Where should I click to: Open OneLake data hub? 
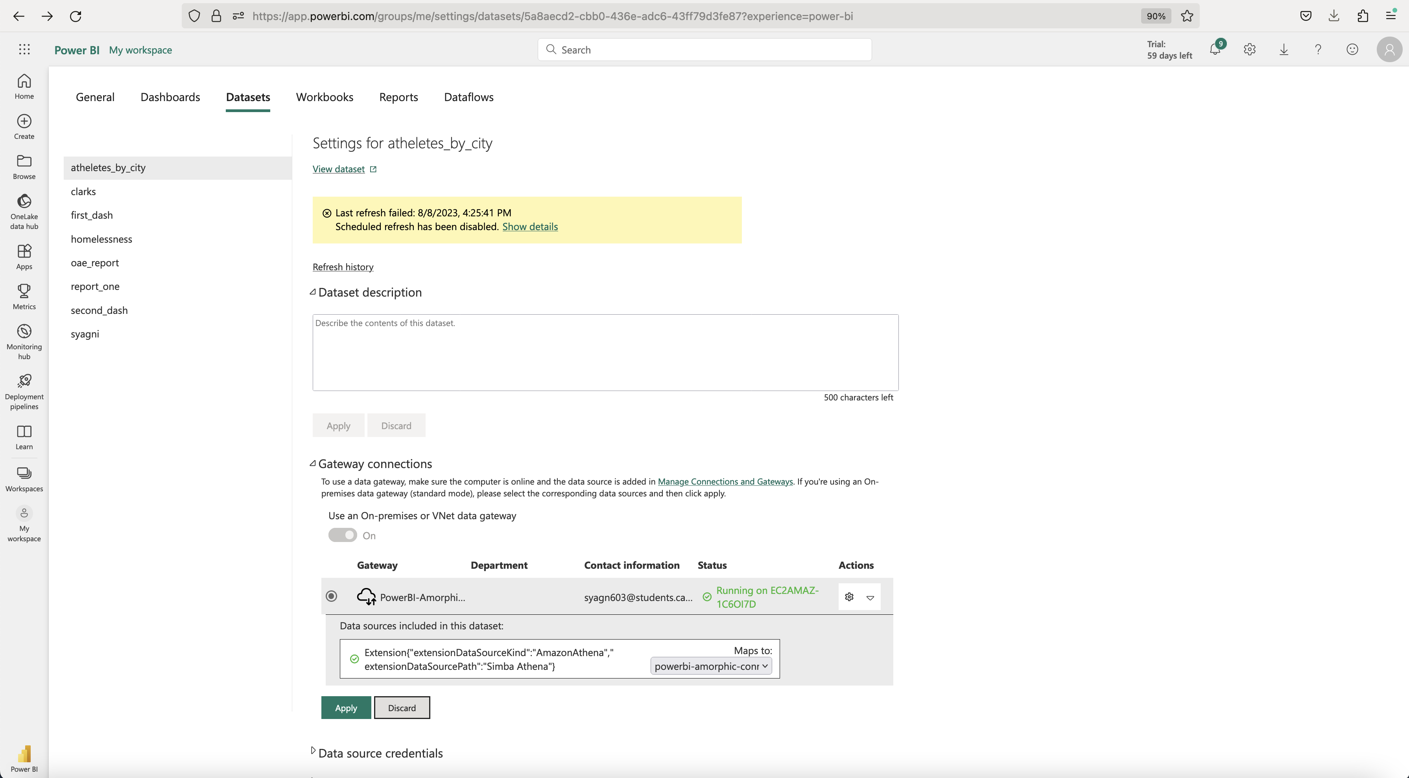point(24,212)
